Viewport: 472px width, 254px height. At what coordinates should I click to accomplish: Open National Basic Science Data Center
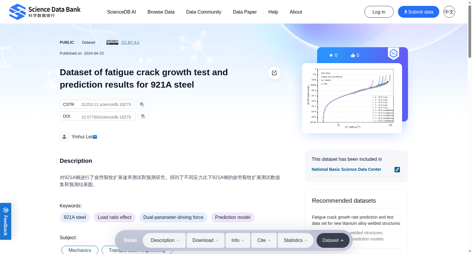(x=346, y=169)
